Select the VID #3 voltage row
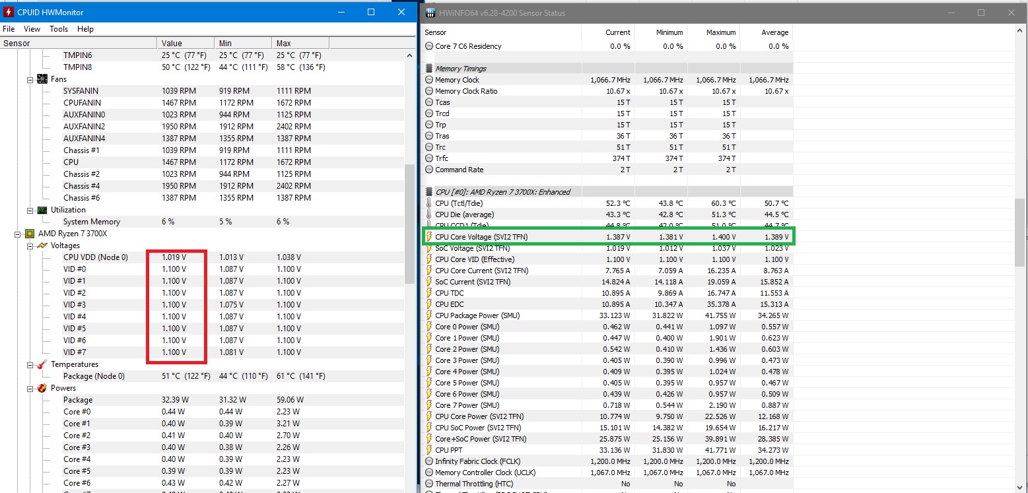Viewport: 1028px width, 493px height. (202, 305)
